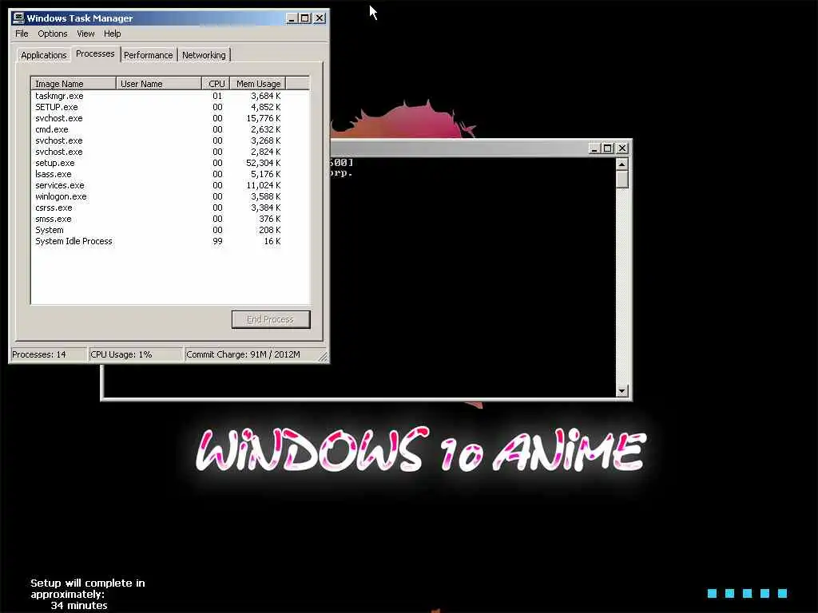The width and height of the screenshot is (818, 613).
Task: Select the System Idle Process row
Action: click(x=170, y=241)
